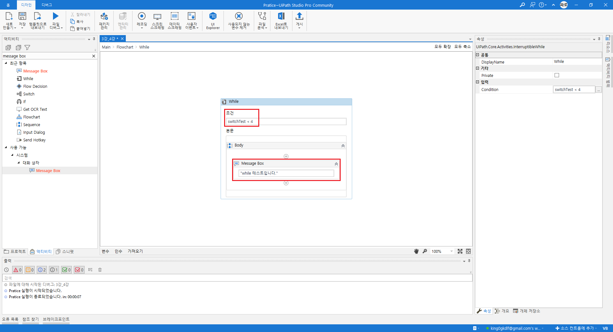Open the 프로젝트 panel tab

(15, 252)
